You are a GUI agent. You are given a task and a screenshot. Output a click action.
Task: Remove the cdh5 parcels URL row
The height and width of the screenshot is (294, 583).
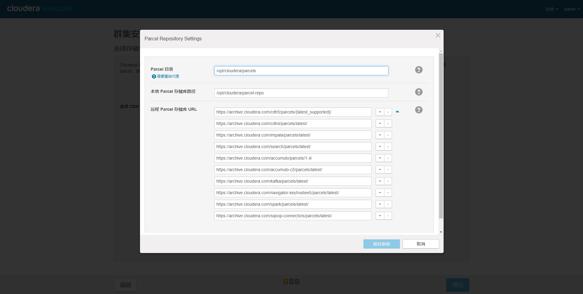tap(388, 112)
